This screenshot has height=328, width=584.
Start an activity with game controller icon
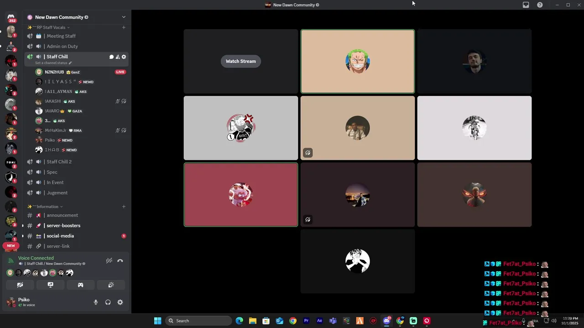click(80, 285)
